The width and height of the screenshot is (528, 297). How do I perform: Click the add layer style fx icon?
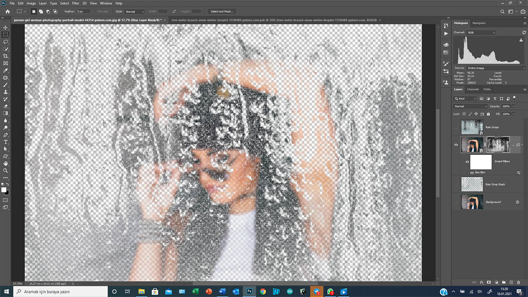pos(481,282)
